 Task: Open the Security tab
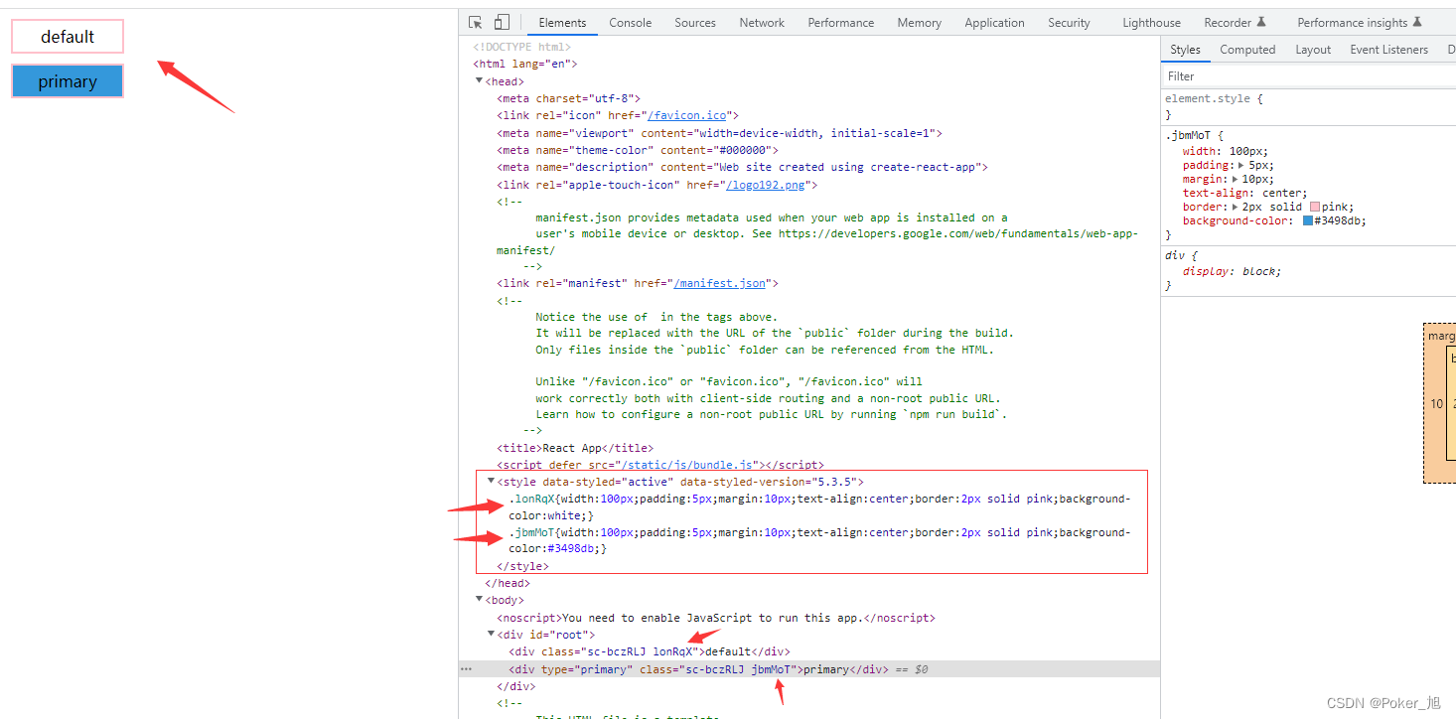1069,22
